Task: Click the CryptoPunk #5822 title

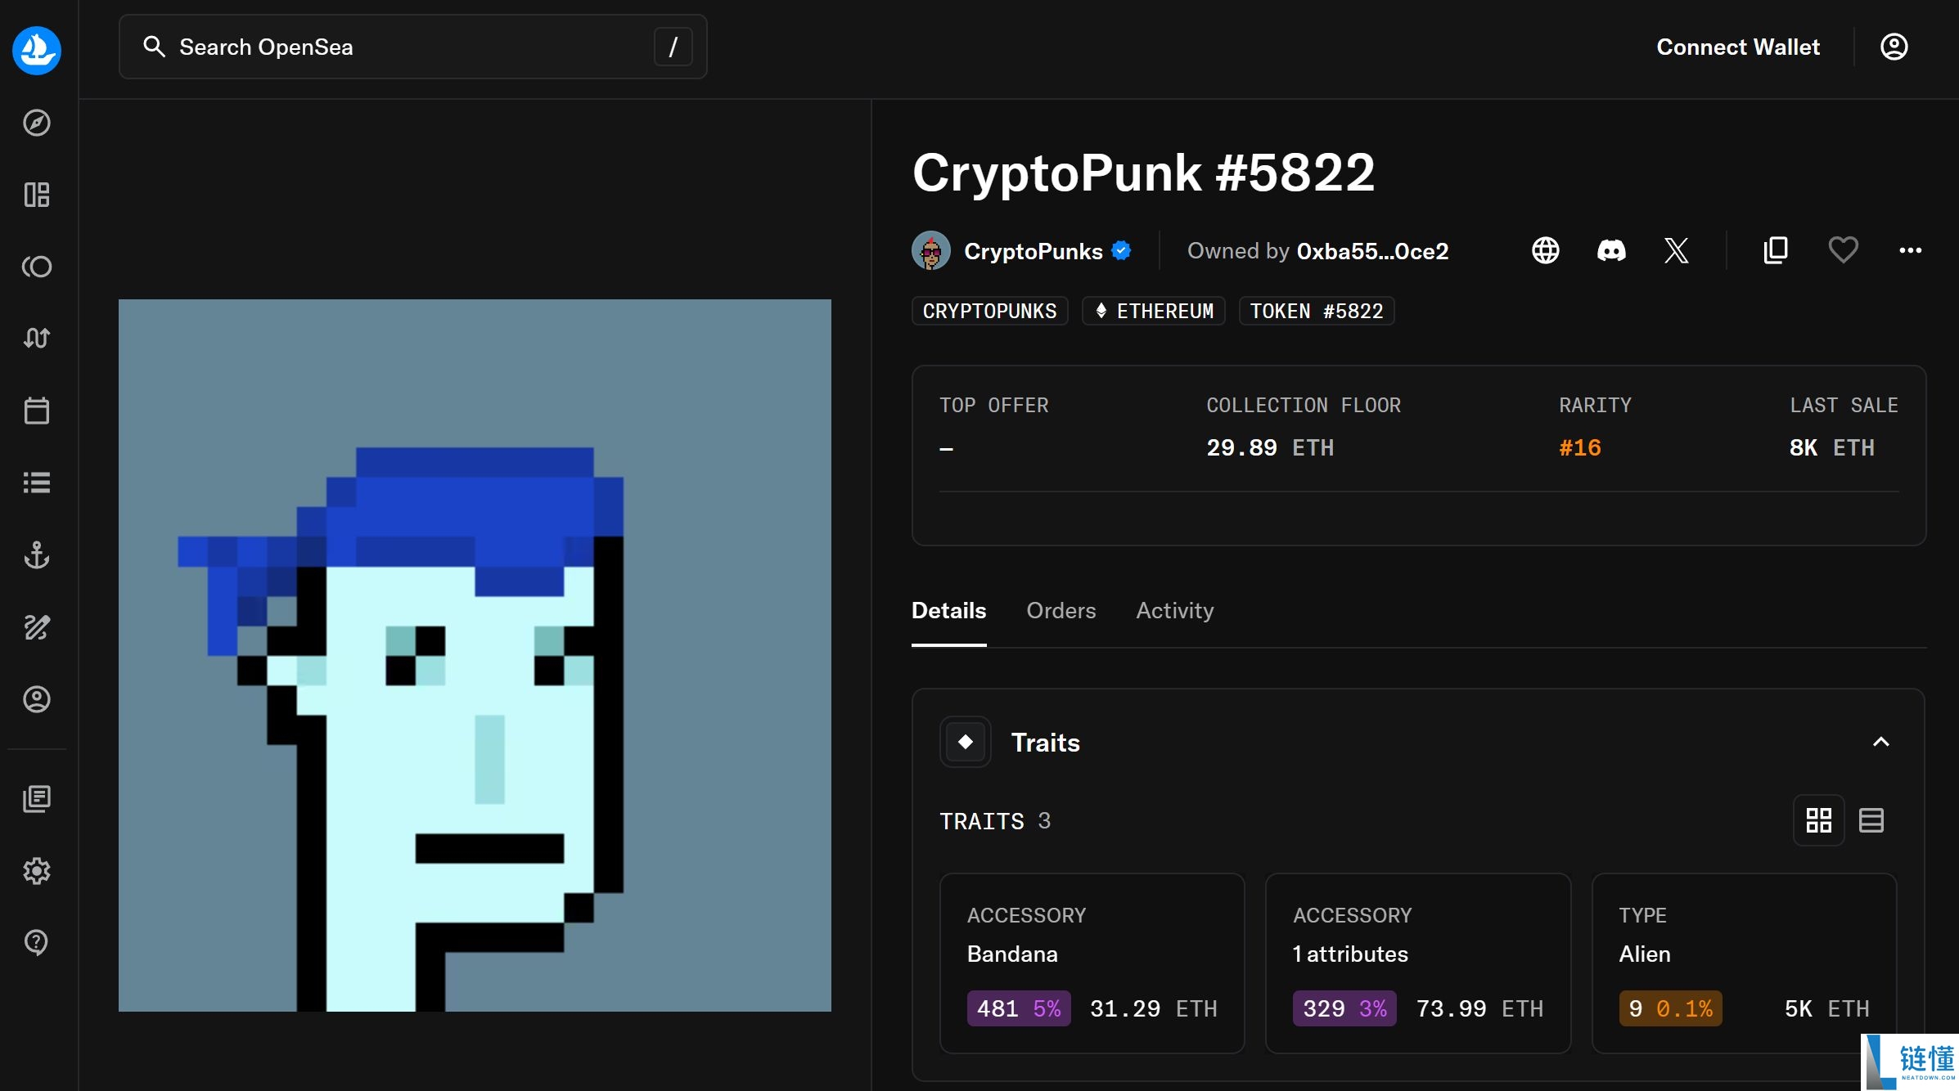Action: [1143, 173]
